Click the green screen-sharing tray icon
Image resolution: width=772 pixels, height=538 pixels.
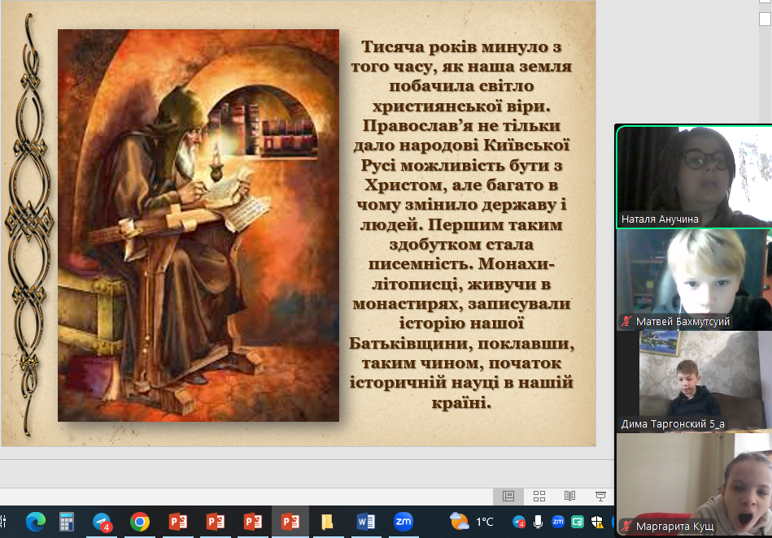(x=578, y=522)
